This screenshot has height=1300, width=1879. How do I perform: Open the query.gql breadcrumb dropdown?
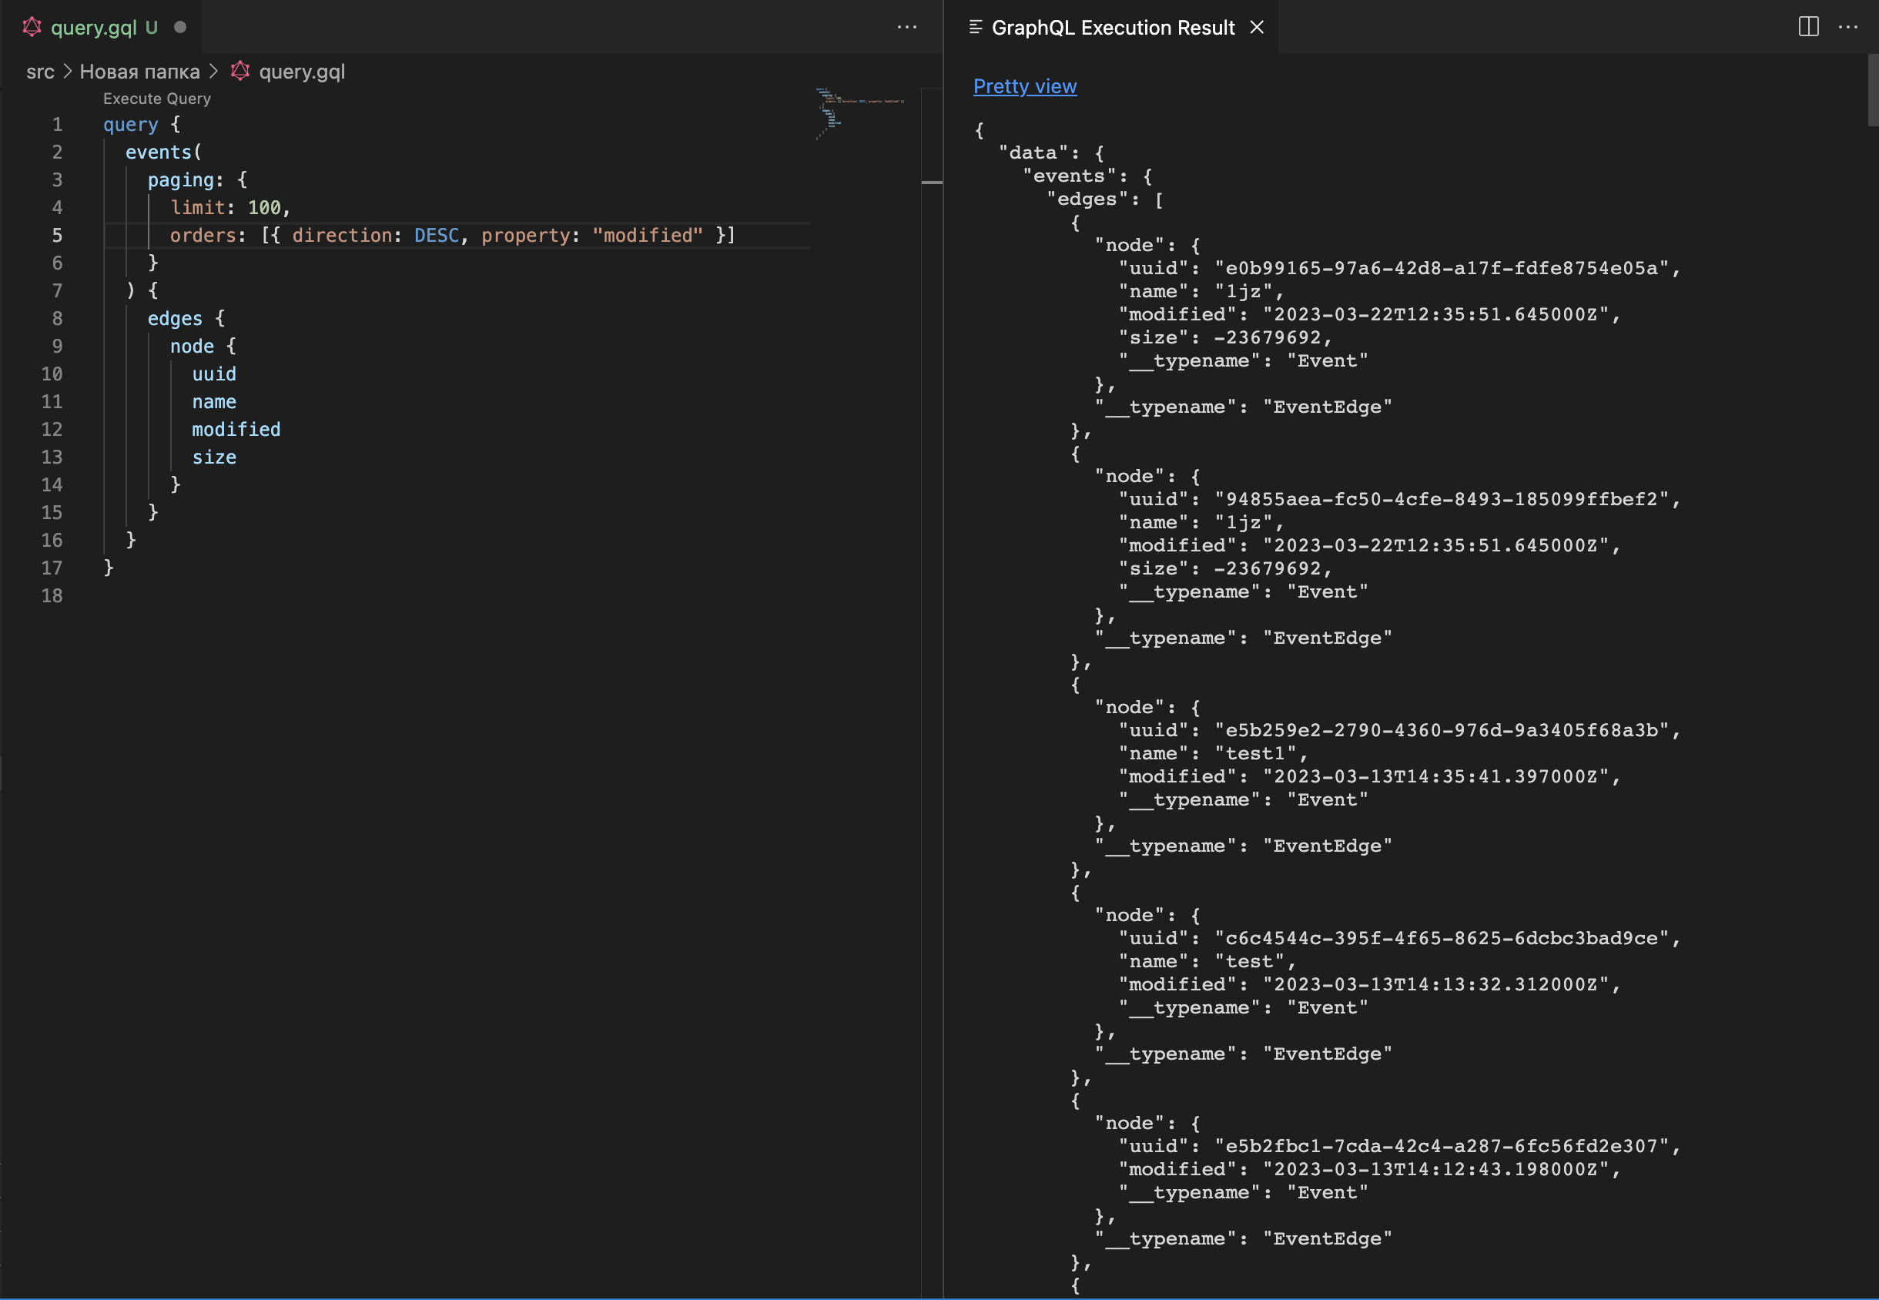click(x=302, y=72)
